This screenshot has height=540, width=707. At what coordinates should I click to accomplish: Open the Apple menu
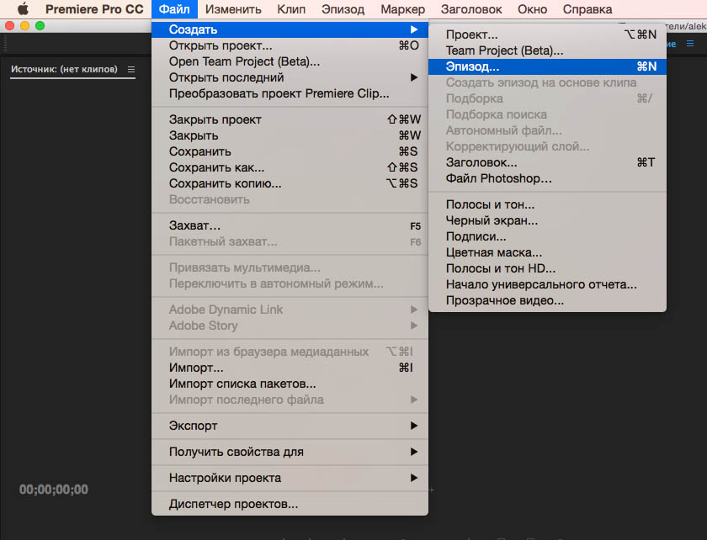point(23,9)
